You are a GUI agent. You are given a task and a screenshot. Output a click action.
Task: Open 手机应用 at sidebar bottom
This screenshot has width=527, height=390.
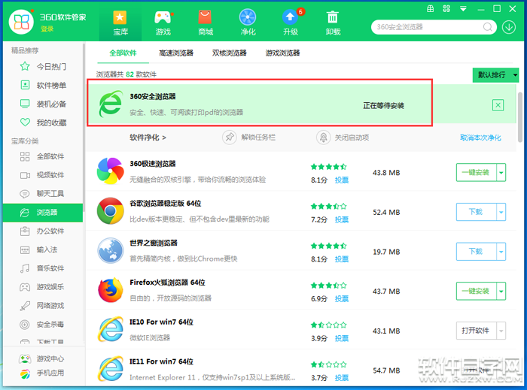pos(41,373)
